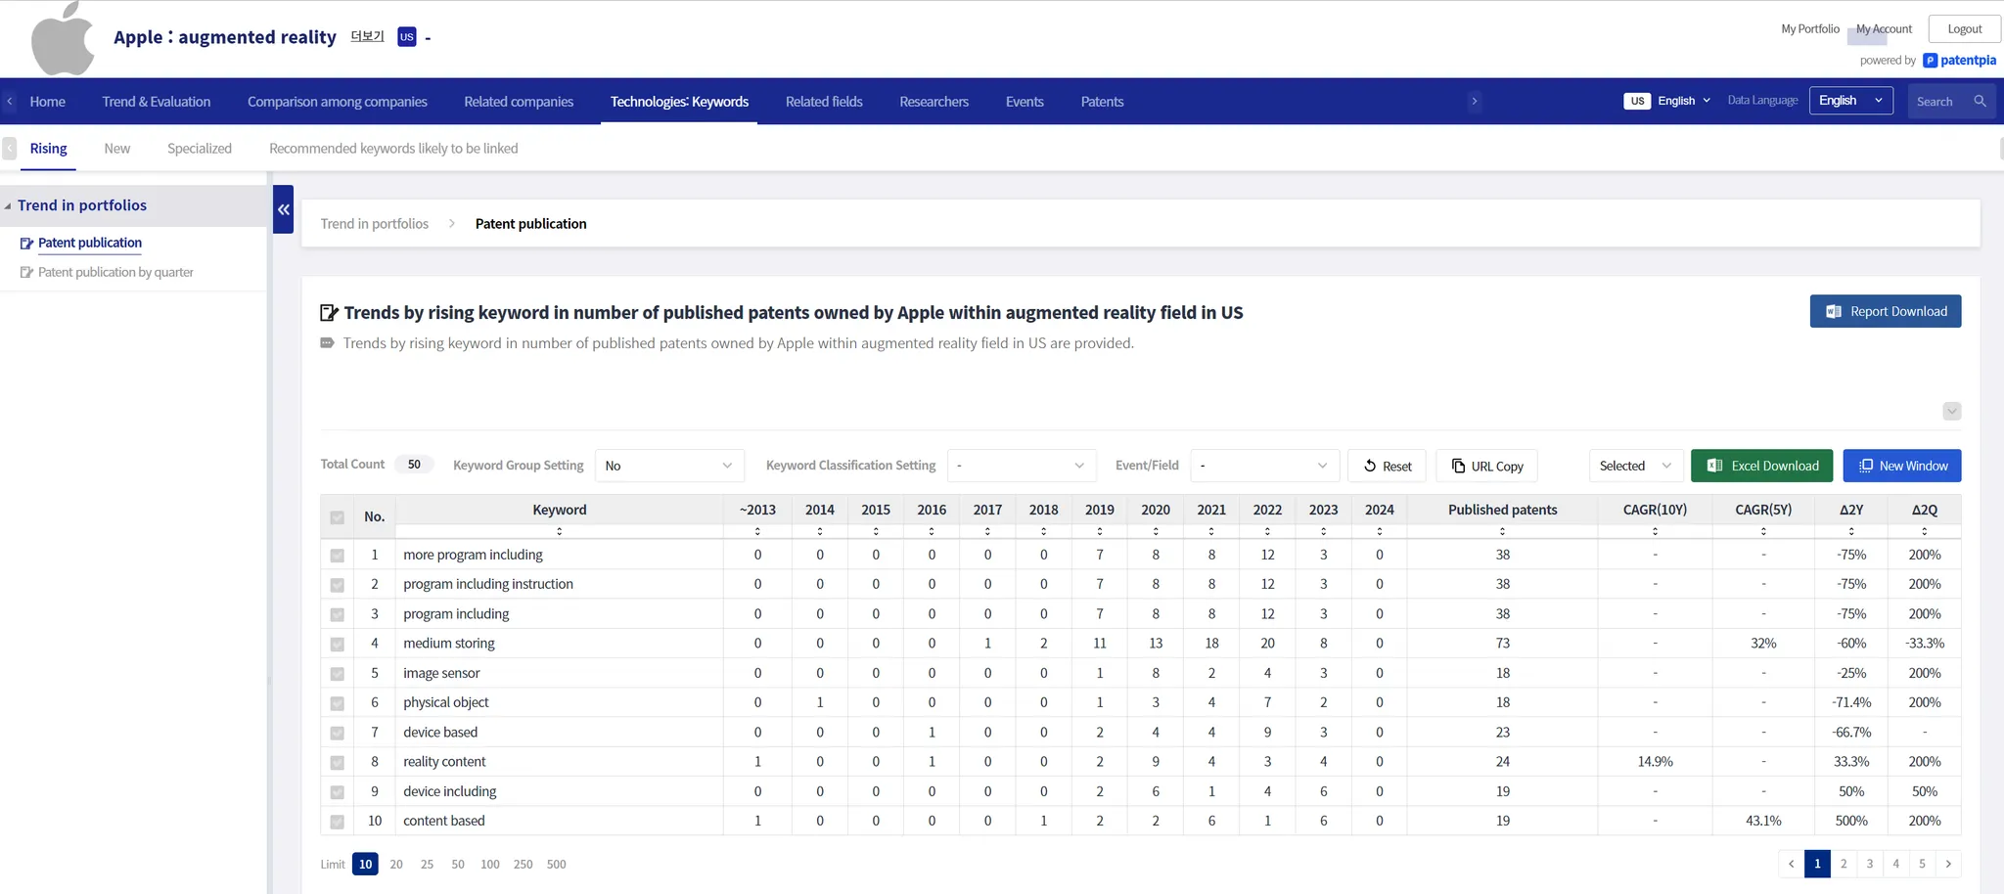This screenshot has width=2004, height=894.
Task: Open Comparison among companies menu
Action: click(338, 101)
